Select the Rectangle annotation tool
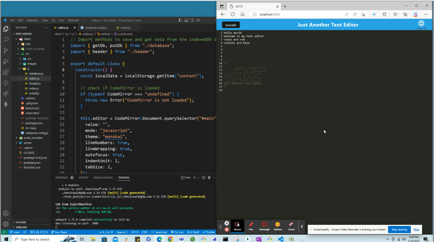Viewport: 434px width, 242px height. point(264,226)
